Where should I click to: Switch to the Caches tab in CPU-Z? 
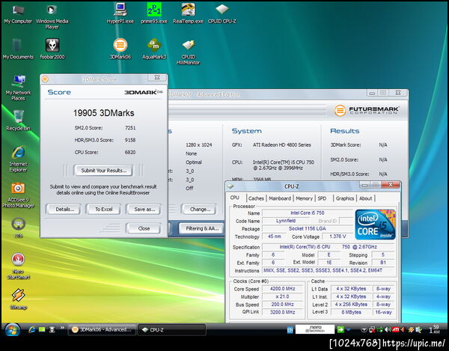(256, 198)
